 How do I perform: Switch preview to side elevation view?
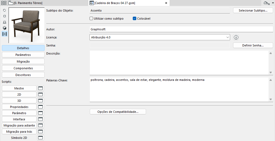tap(5, 22)
